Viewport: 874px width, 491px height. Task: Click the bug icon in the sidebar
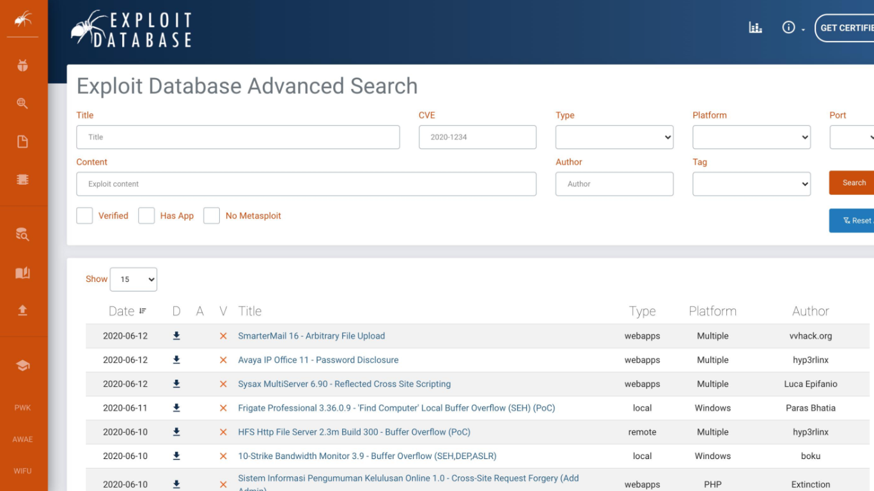tap(22, 65)
